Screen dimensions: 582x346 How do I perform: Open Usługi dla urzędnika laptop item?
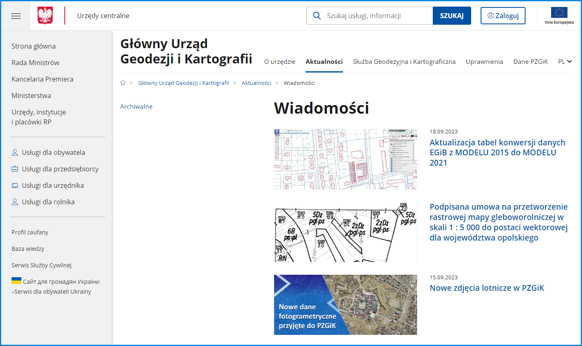(x=53, y=185)
